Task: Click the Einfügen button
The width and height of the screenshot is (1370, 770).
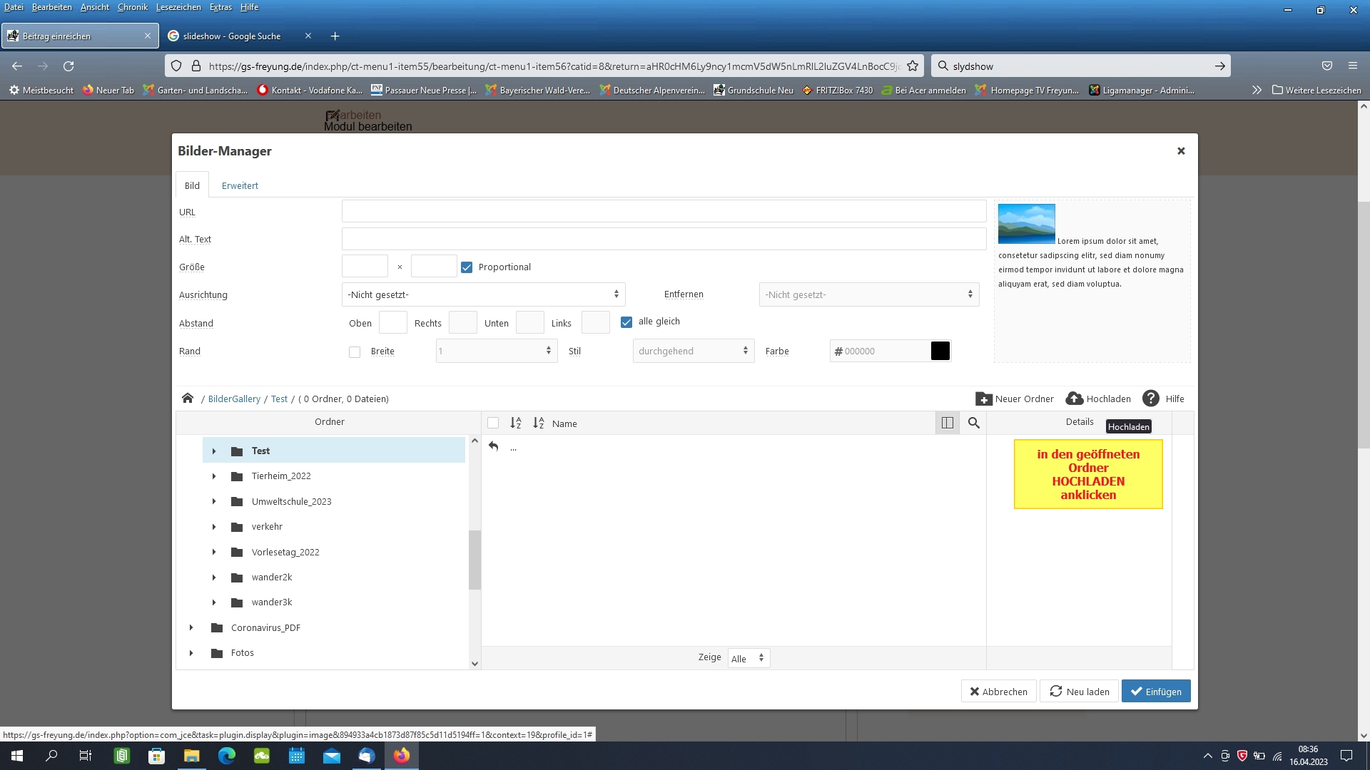Action: [1155, 692]
